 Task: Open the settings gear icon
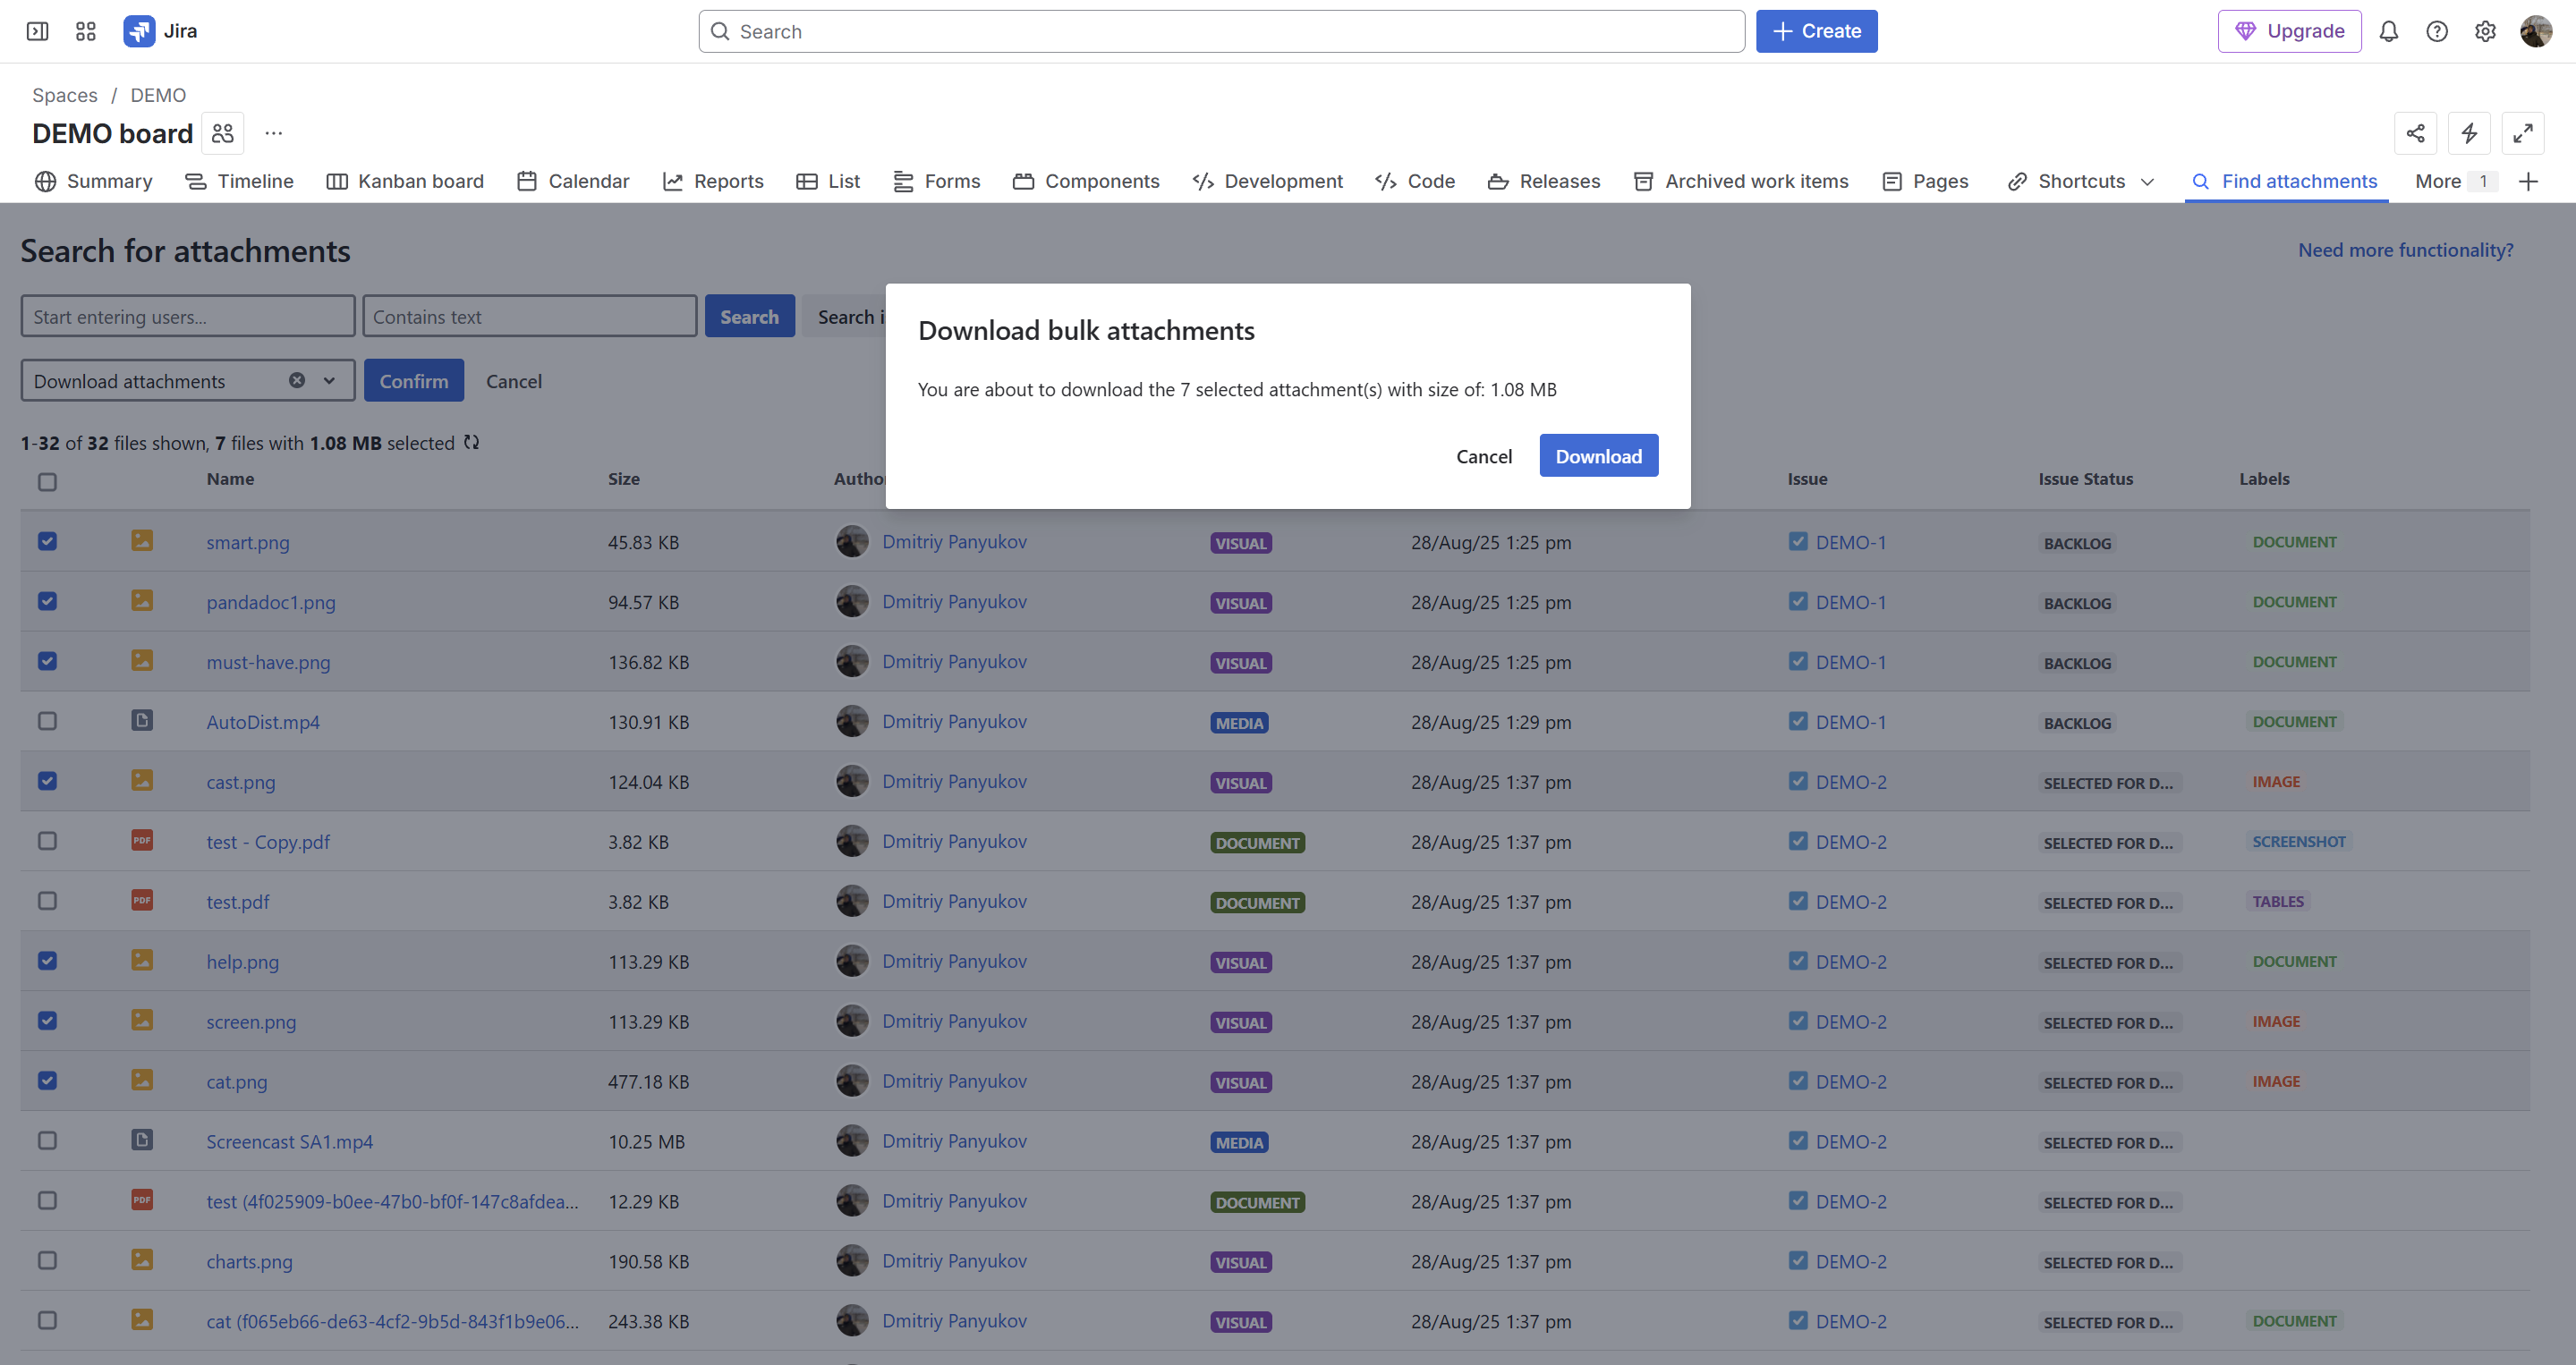[2485, 31]
